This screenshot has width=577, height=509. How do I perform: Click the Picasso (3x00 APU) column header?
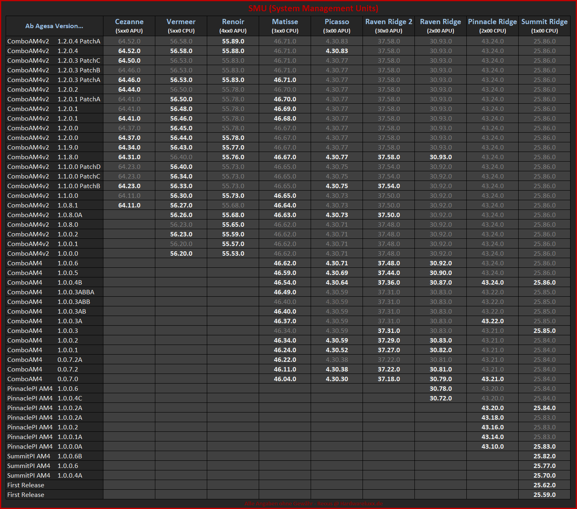pyautogui.click(x=337, y=26)
